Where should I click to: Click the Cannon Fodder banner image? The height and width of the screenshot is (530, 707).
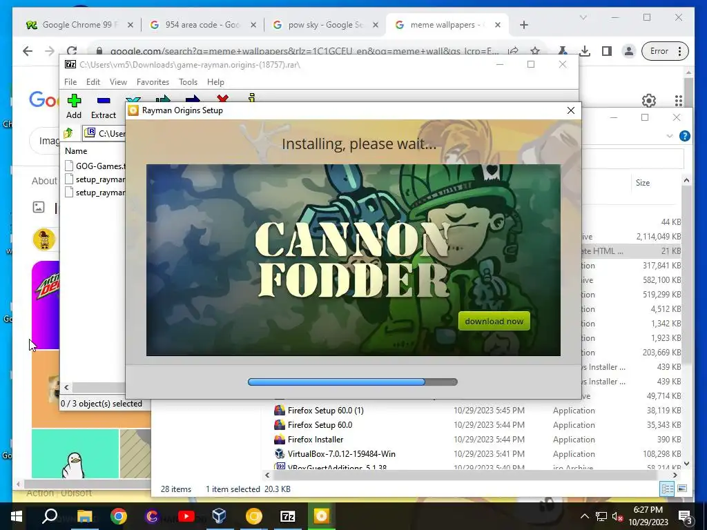click(x=353, y=260)
